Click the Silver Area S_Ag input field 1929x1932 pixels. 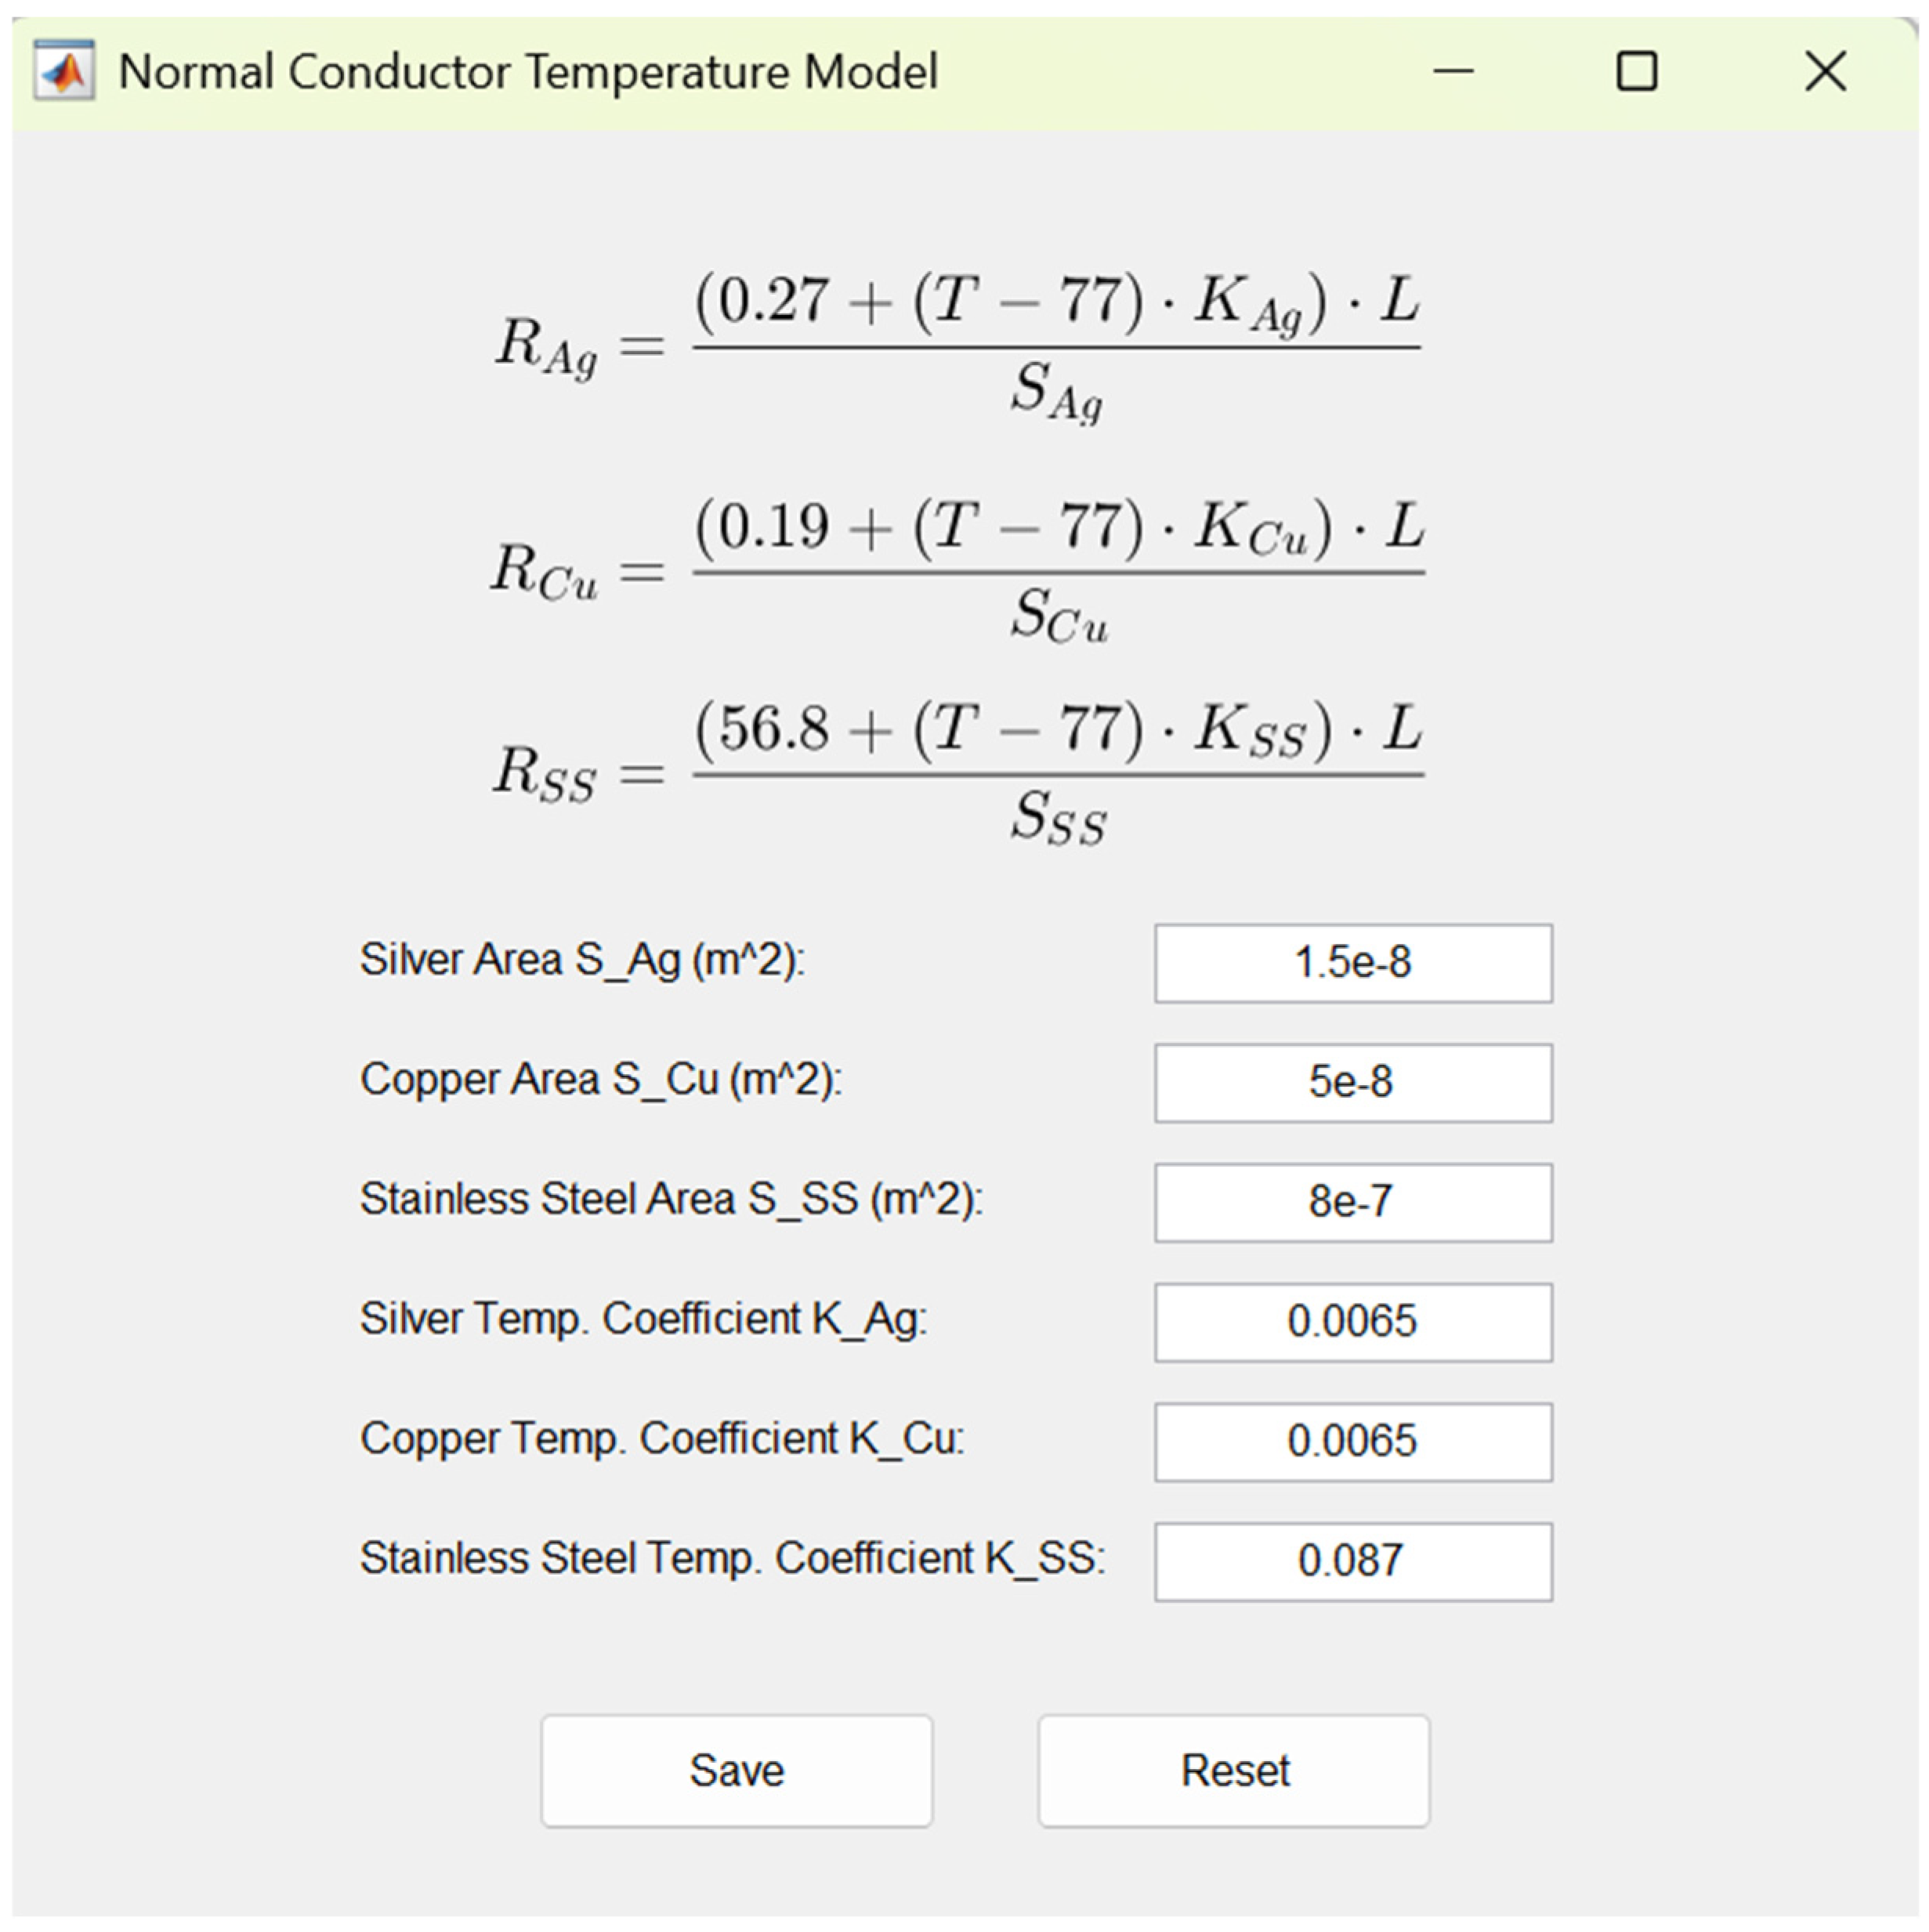click(1352, 963)
